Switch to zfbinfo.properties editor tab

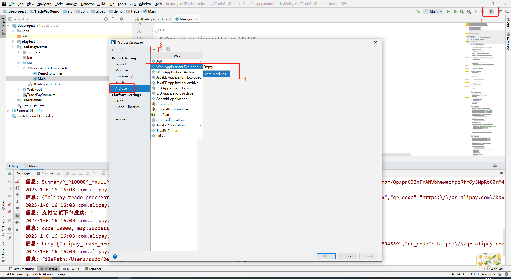153,19
